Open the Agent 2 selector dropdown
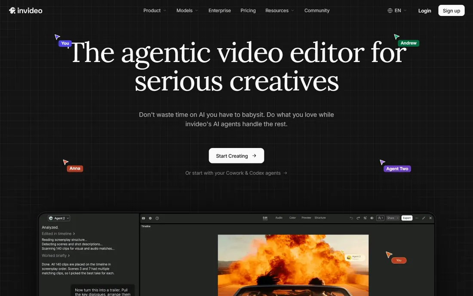Image resolution: width=473 pixels, height=296 pixels. click(59, 218)
